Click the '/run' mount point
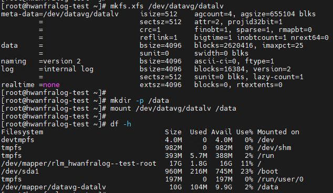 pyautogui.click(x=266, y=155)
